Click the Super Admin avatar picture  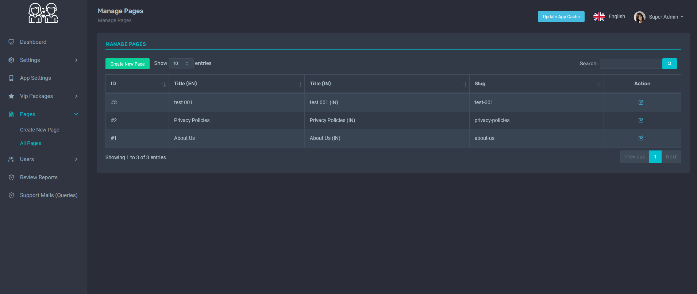click(x=639, y=17)
